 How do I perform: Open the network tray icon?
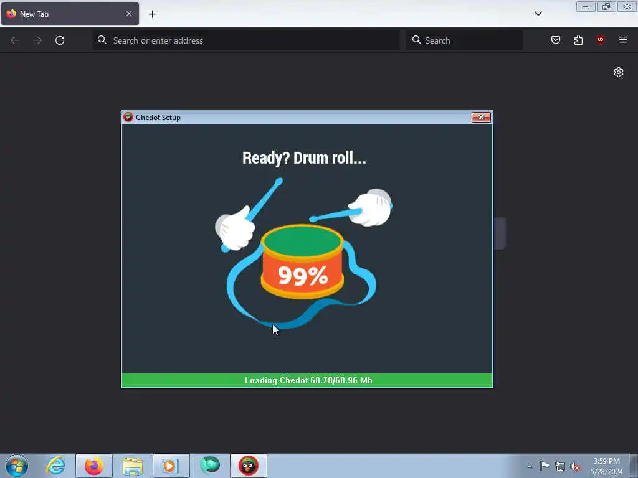(560, 467)
